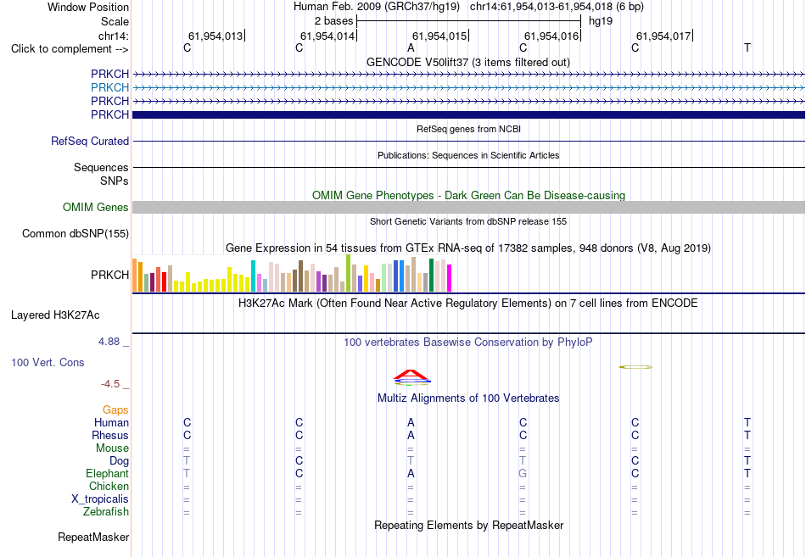Click the Gaps label in Multiz track
806x557 pixels.
[x=115, y=410]
